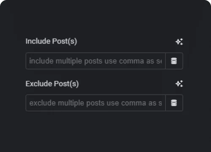Select the Exclude Post(s) label
211x152 pixels.
tap(52, 84)
